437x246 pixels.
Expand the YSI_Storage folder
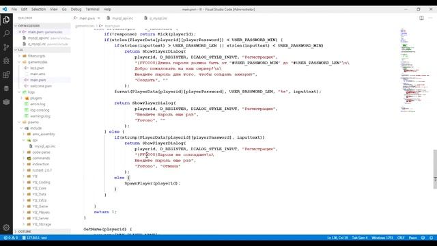point(42,224)
